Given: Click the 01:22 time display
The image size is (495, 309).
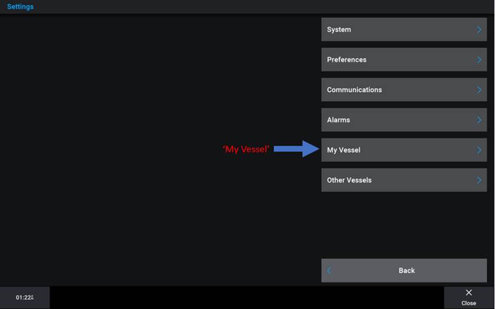Looking at the screenshot, I should 24,298.
